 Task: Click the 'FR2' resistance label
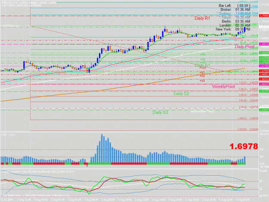[203, 59]
